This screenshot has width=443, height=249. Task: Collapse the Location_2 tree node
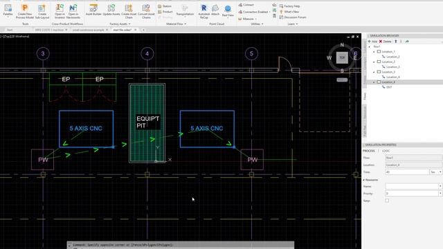click(x=374, y=62)
